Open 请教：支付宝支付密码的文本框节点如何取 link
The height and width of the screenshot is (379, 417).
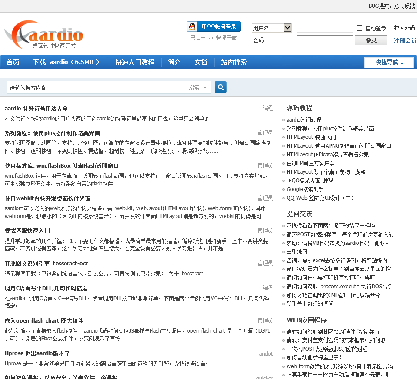click(x=336, y=340)
